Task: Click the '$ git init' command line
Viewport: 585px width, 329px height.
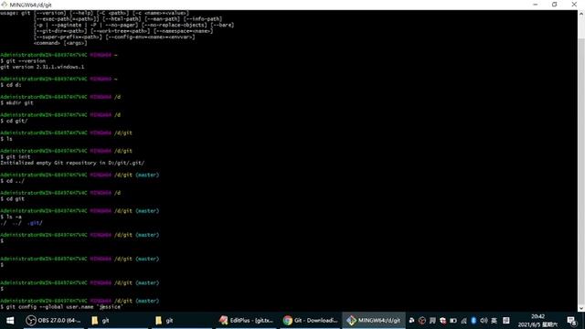Action: point(16,157)
